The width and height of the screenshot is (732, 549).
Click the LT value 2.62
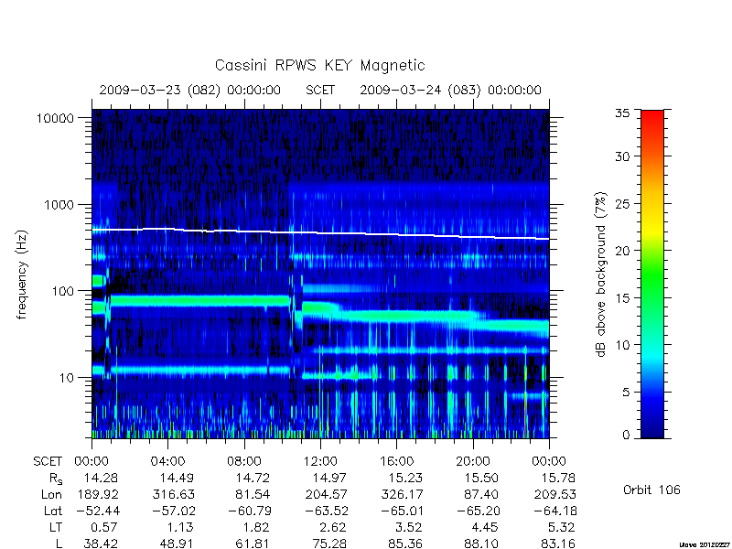click(333, 527)
